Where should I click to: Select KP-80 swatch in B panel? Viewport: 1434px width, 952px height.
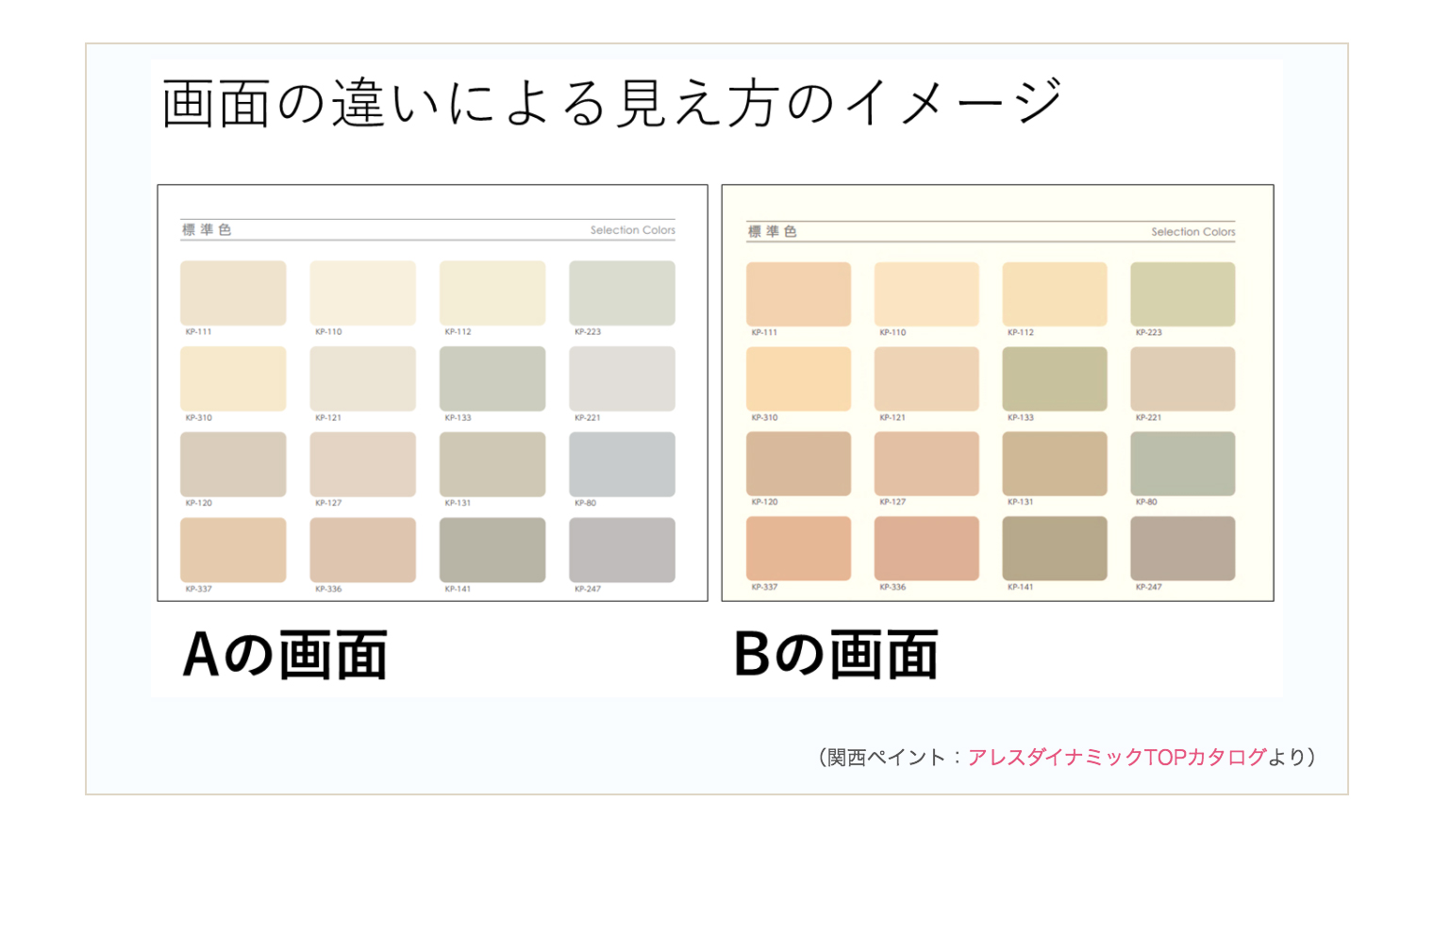[x=1182, y=463]
